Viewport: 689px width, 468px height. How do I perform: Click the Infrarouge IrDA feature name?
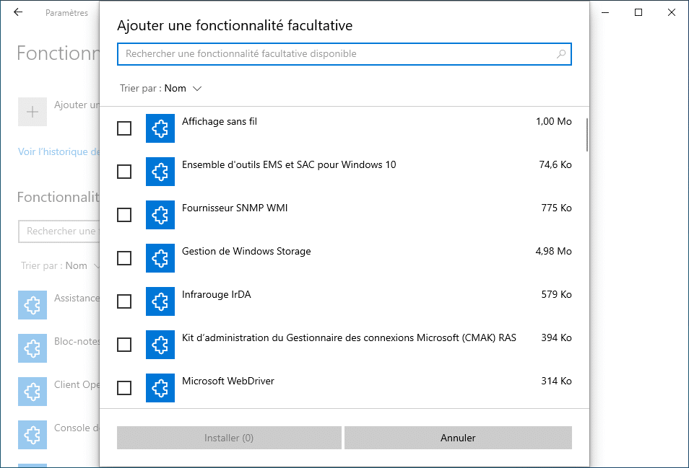coord(216,294)
